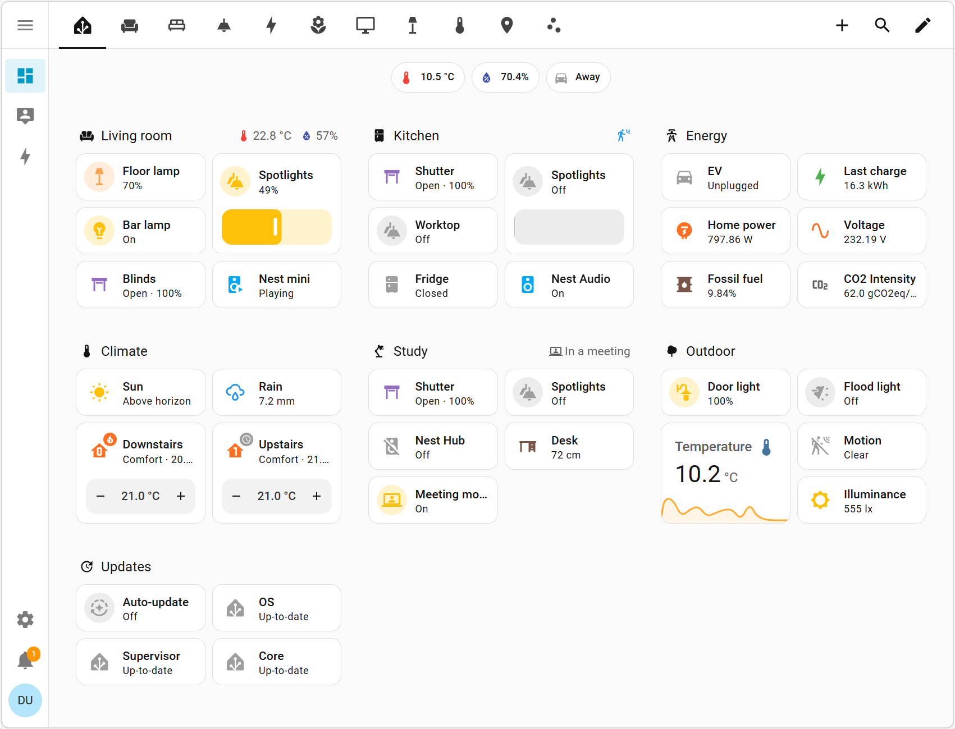Increase Downstairs temperature with plus button
Viewport: 955px width, 729px height.
[181, 496]
